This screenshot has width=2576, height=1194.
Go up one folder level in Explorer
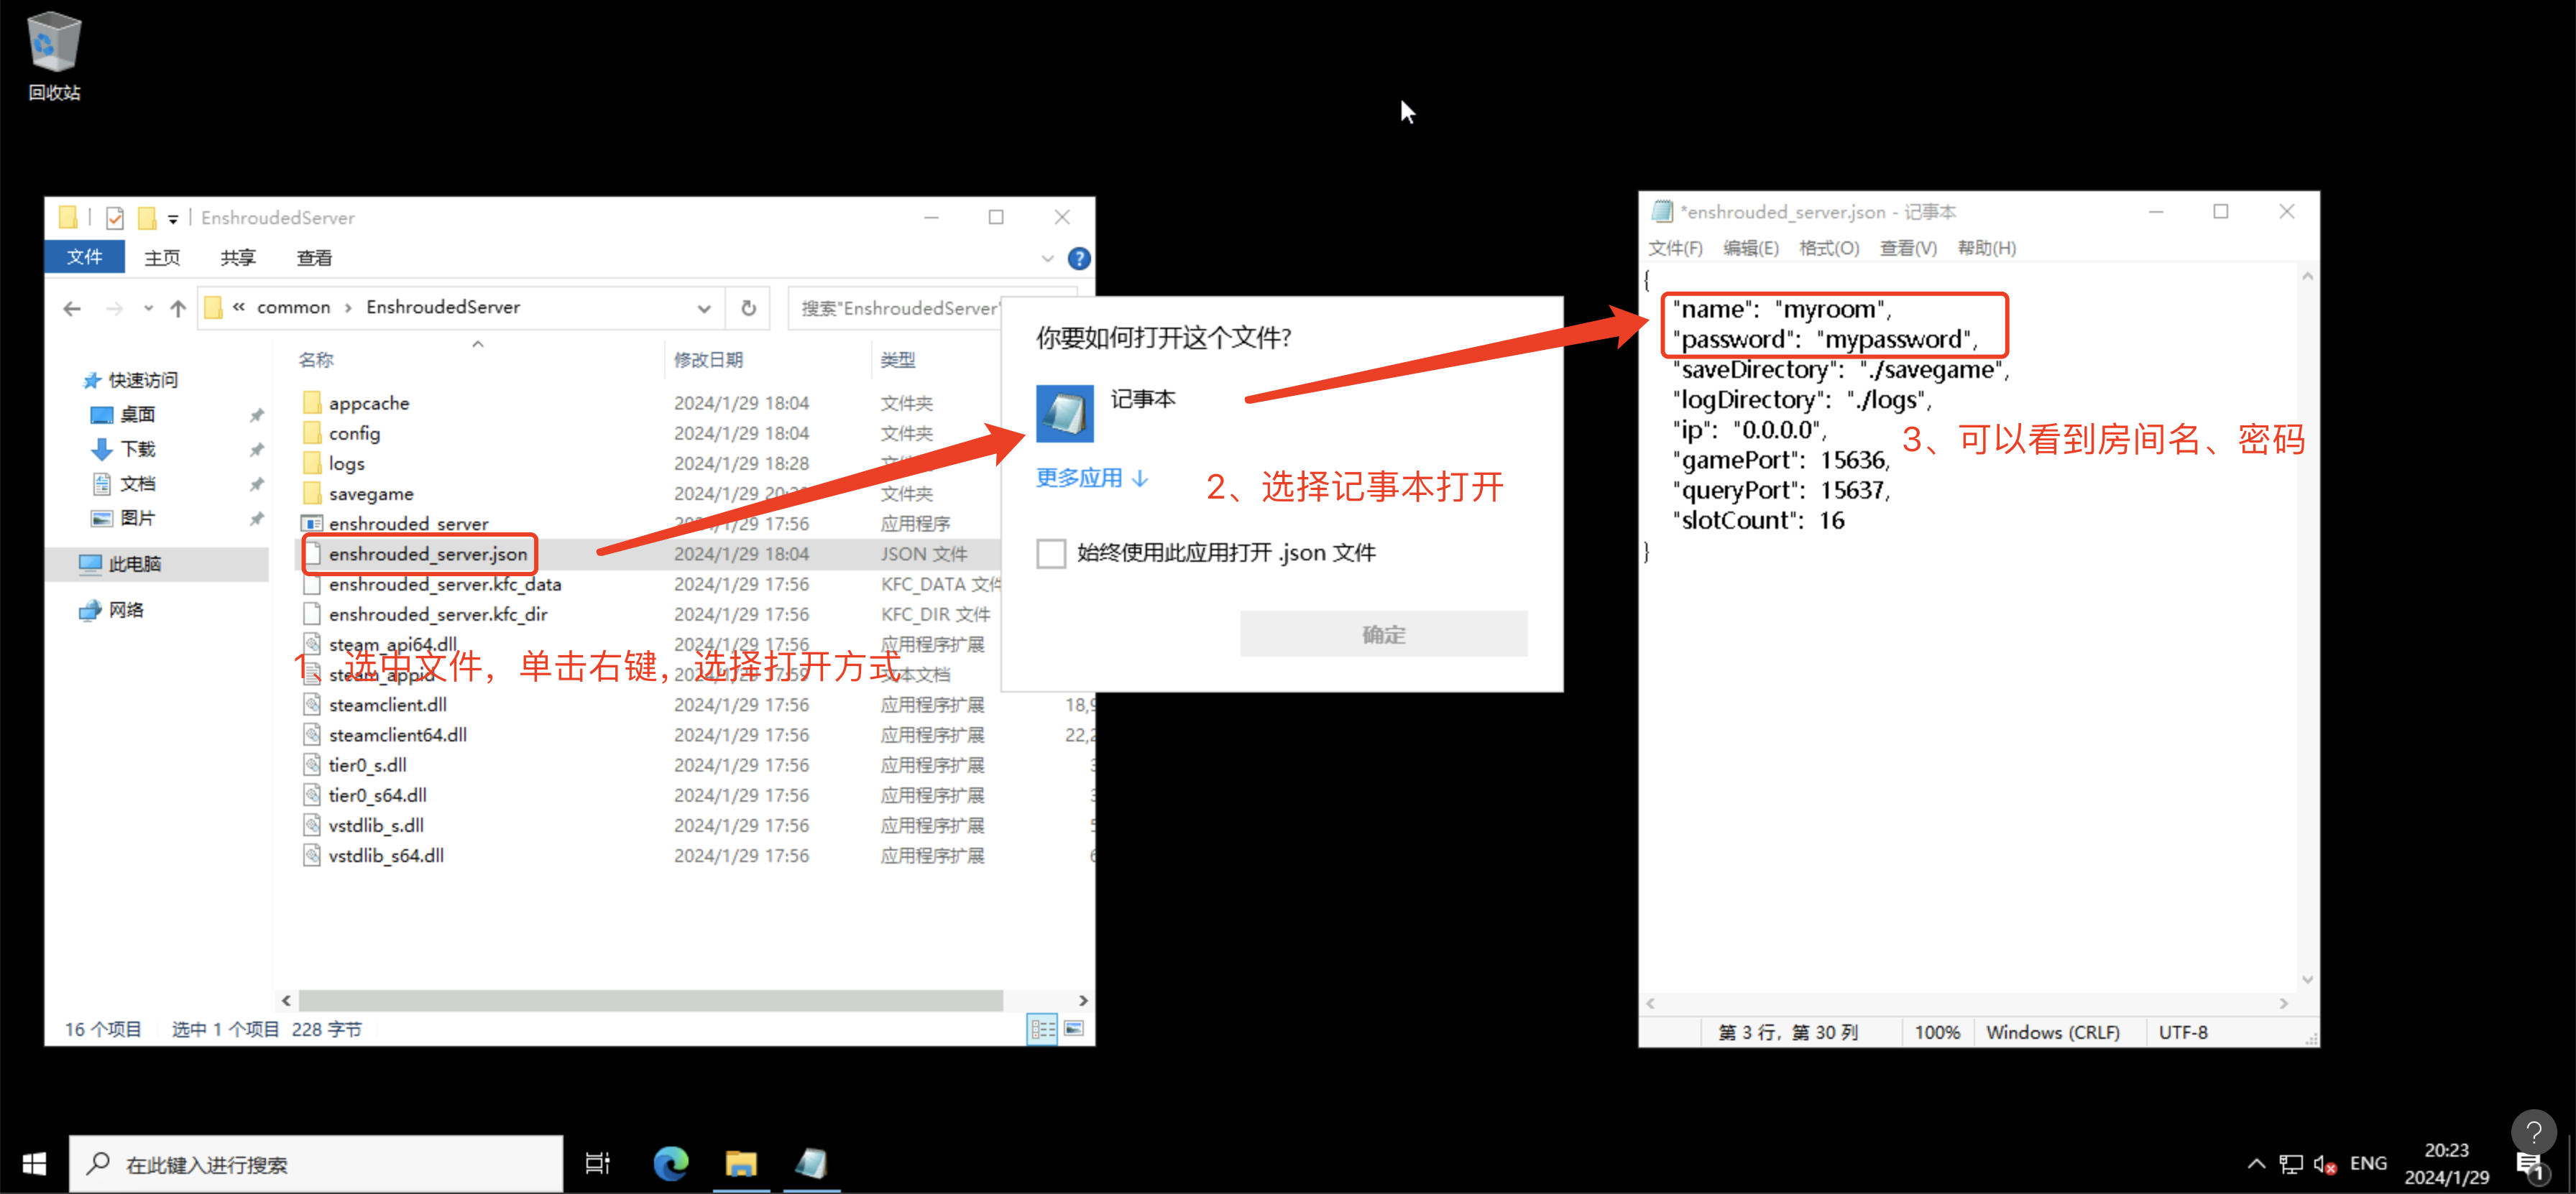[x=178, y=309]
